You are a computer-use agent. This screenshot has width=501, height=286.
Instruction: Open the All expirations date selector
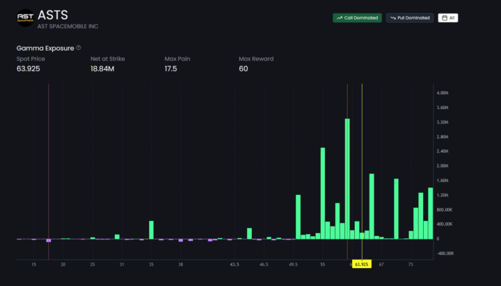tap(447, 17)
